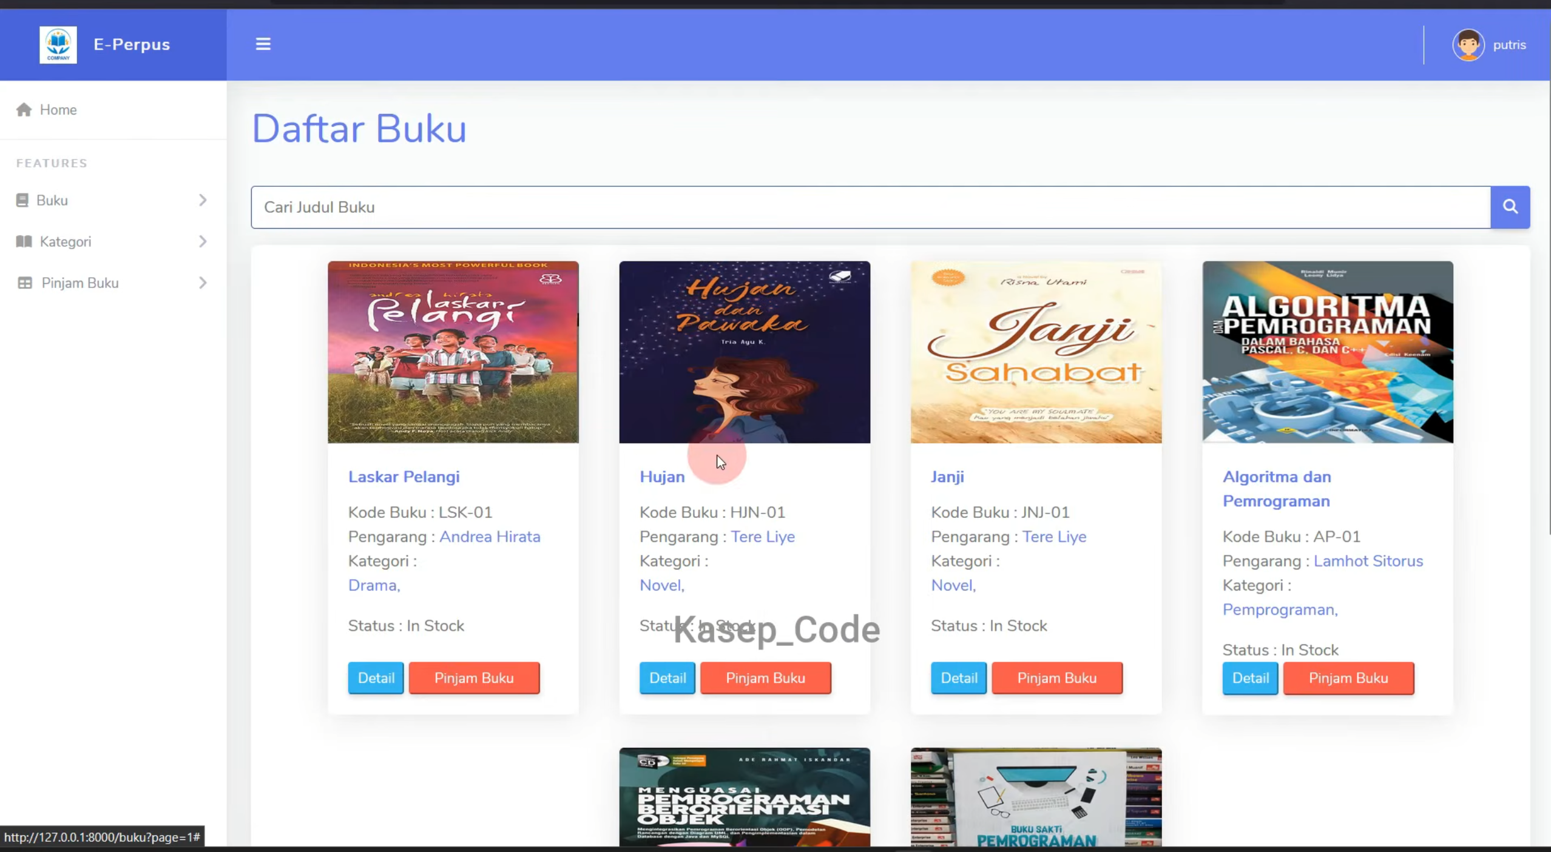Click the Kode Buku : AP-01 text
Screen dimensions: 1551x852
click(x=1291, y=537)
